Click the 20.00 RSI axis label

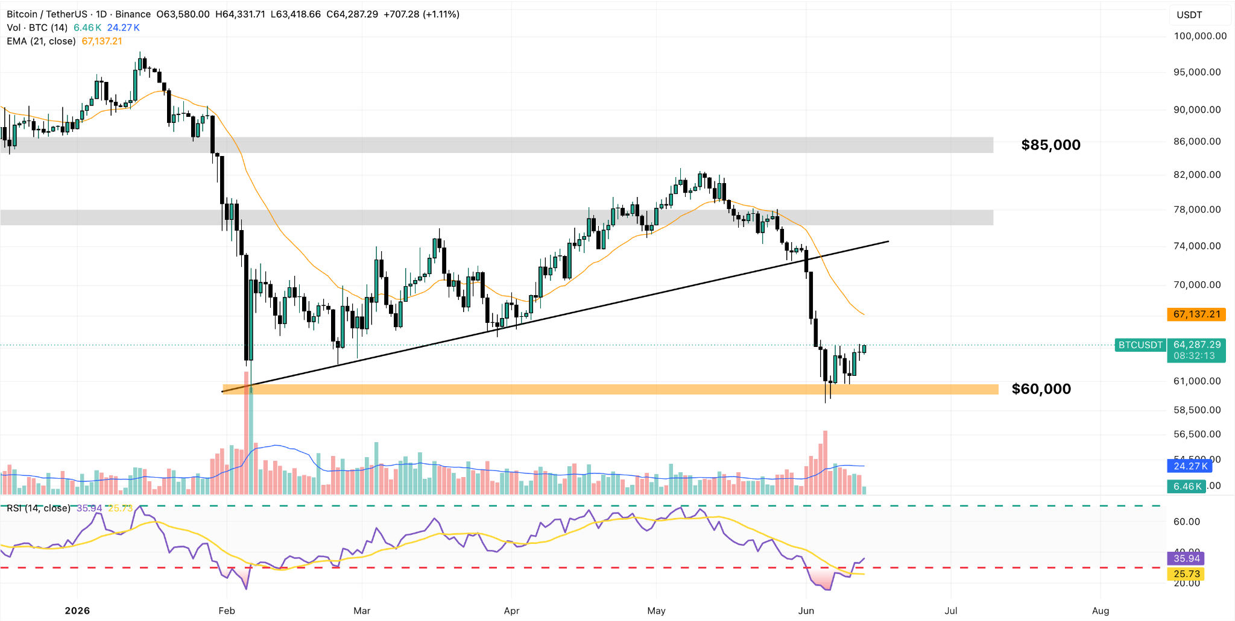[x=1187, y=583]
